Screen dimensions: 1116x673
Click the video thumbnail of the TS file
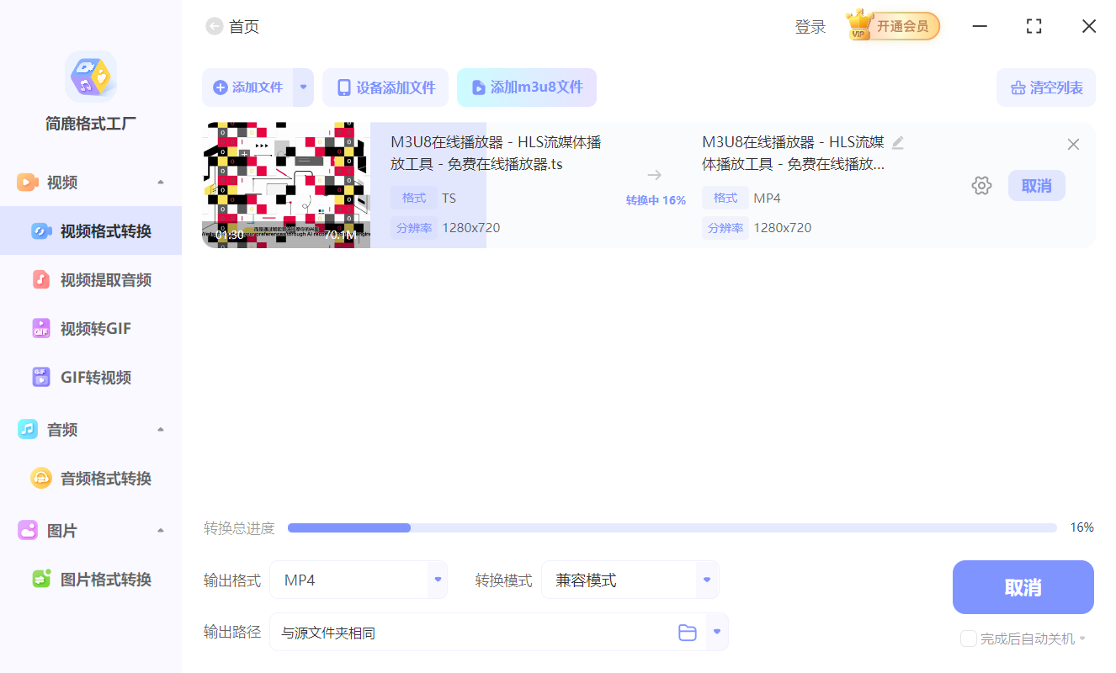click(286, 186)
